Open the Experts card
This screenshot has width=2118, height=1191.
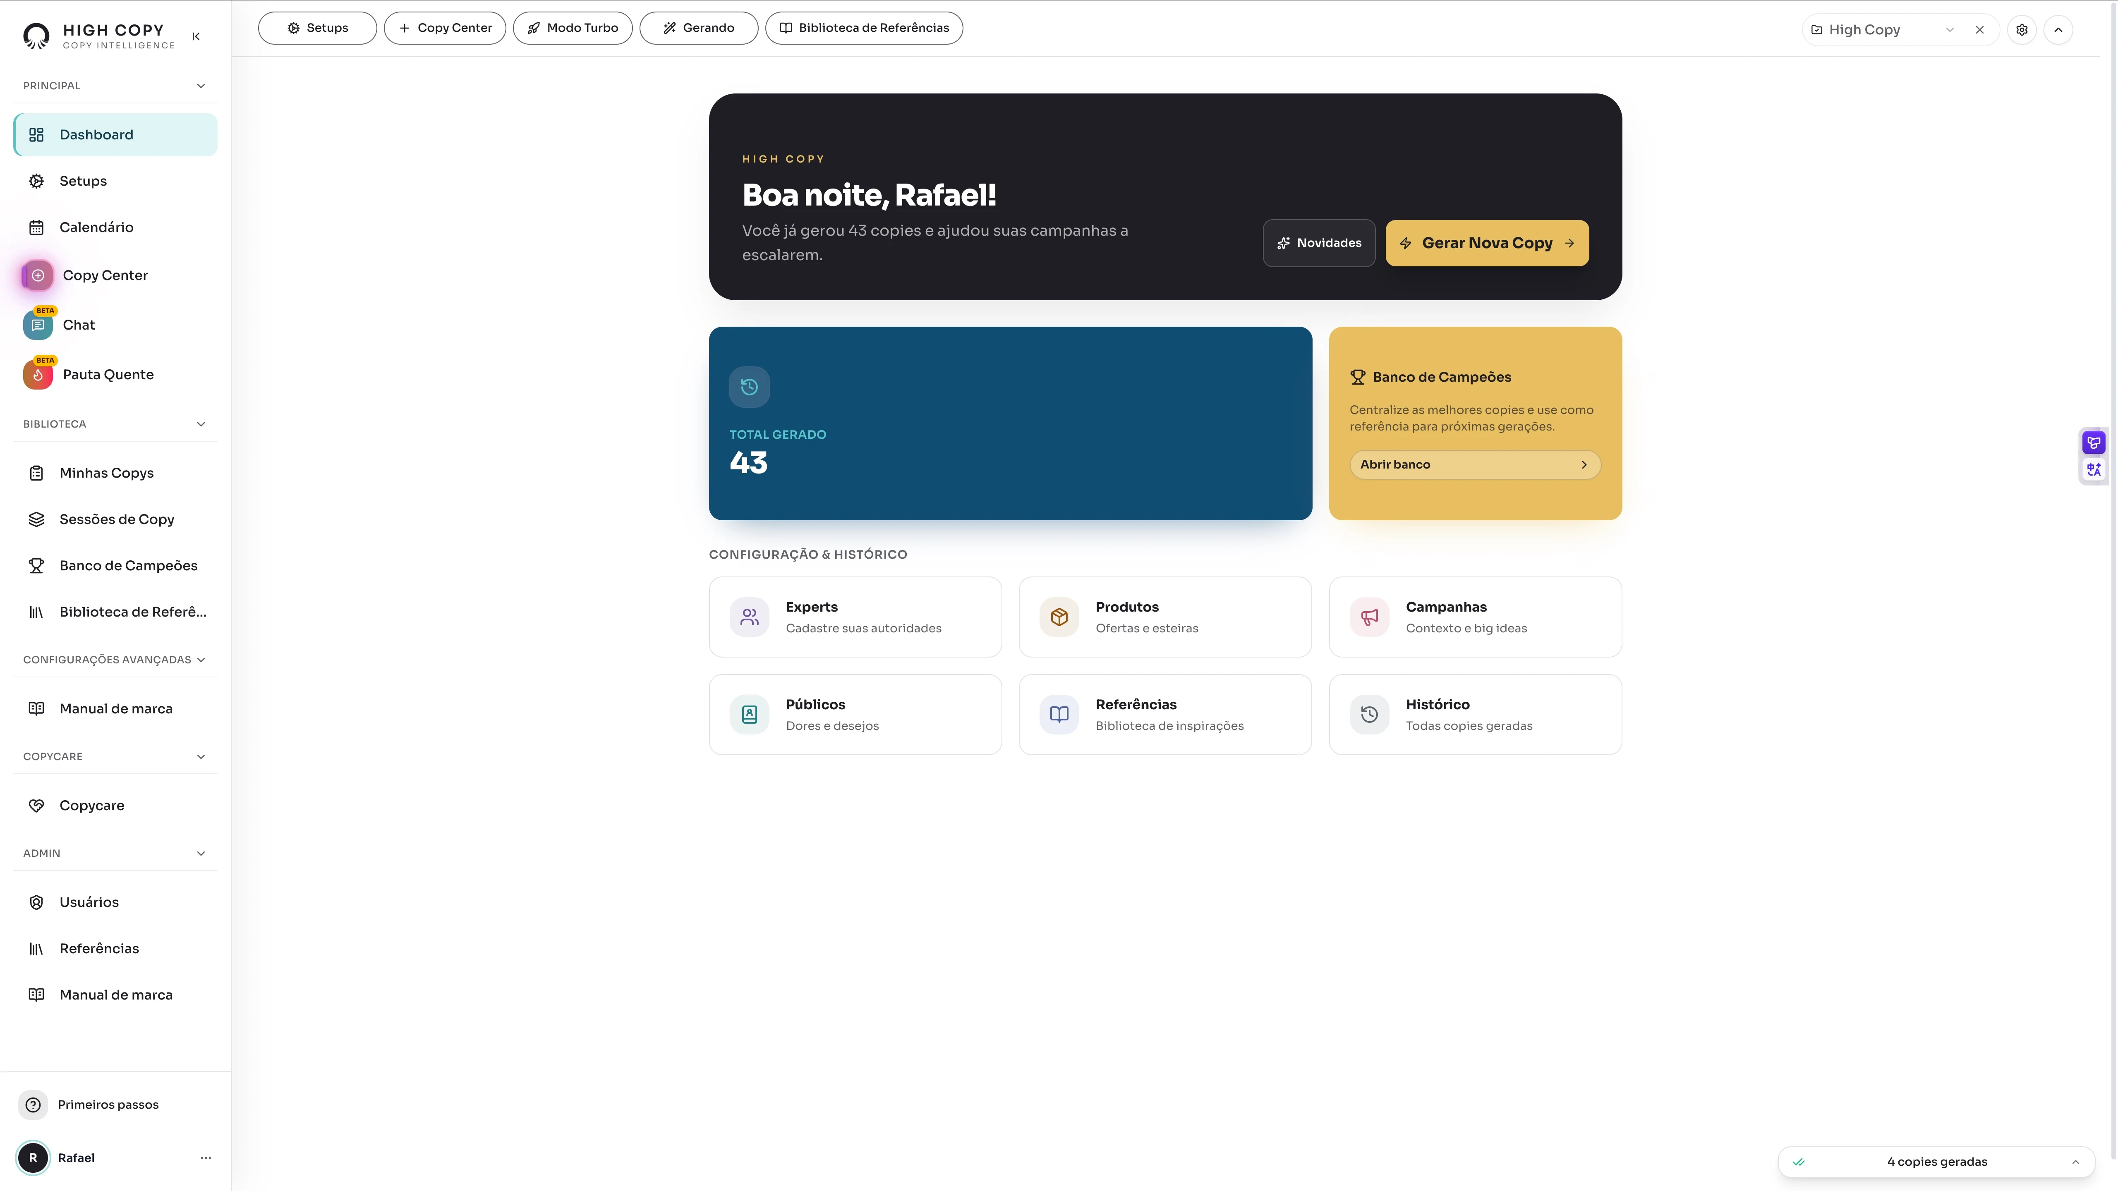(855, 617)
